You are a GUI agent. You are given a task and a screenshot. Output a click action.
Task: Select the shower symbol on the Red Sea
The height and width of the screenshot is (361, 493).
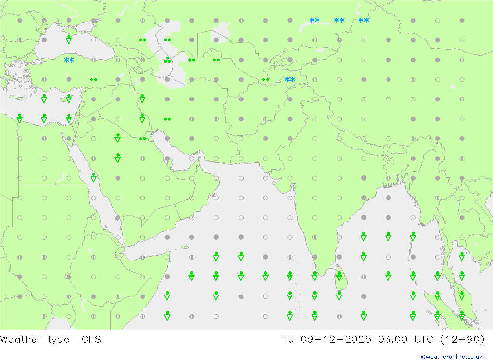pyautogui.click(x=93, y=177)
